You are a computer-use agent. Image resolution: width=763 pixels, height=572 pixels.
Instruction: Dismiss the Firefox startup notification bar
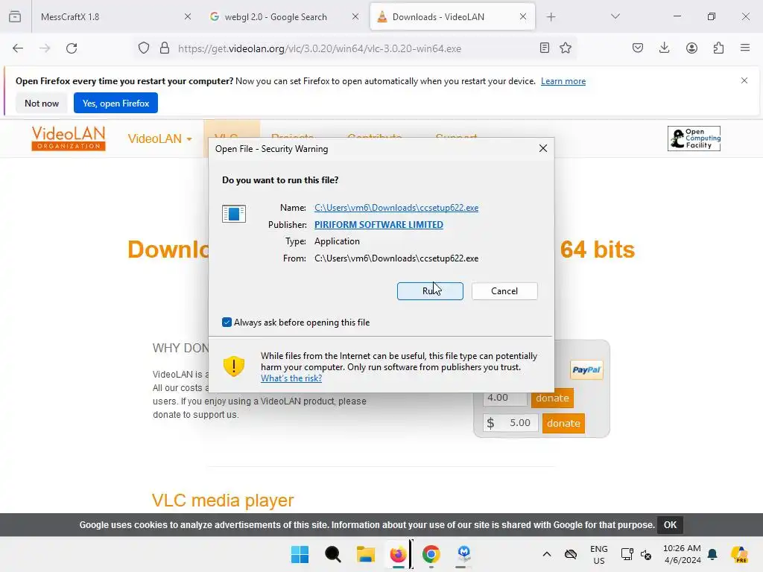tap(744, 80)
